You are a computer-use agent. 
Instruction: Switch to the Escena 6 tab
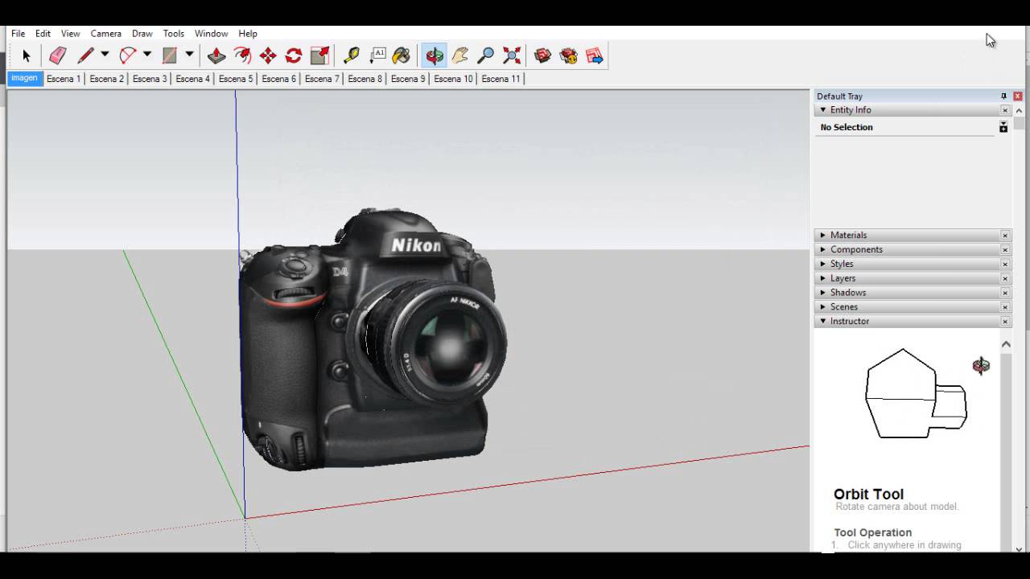click(x=278, y=79)
